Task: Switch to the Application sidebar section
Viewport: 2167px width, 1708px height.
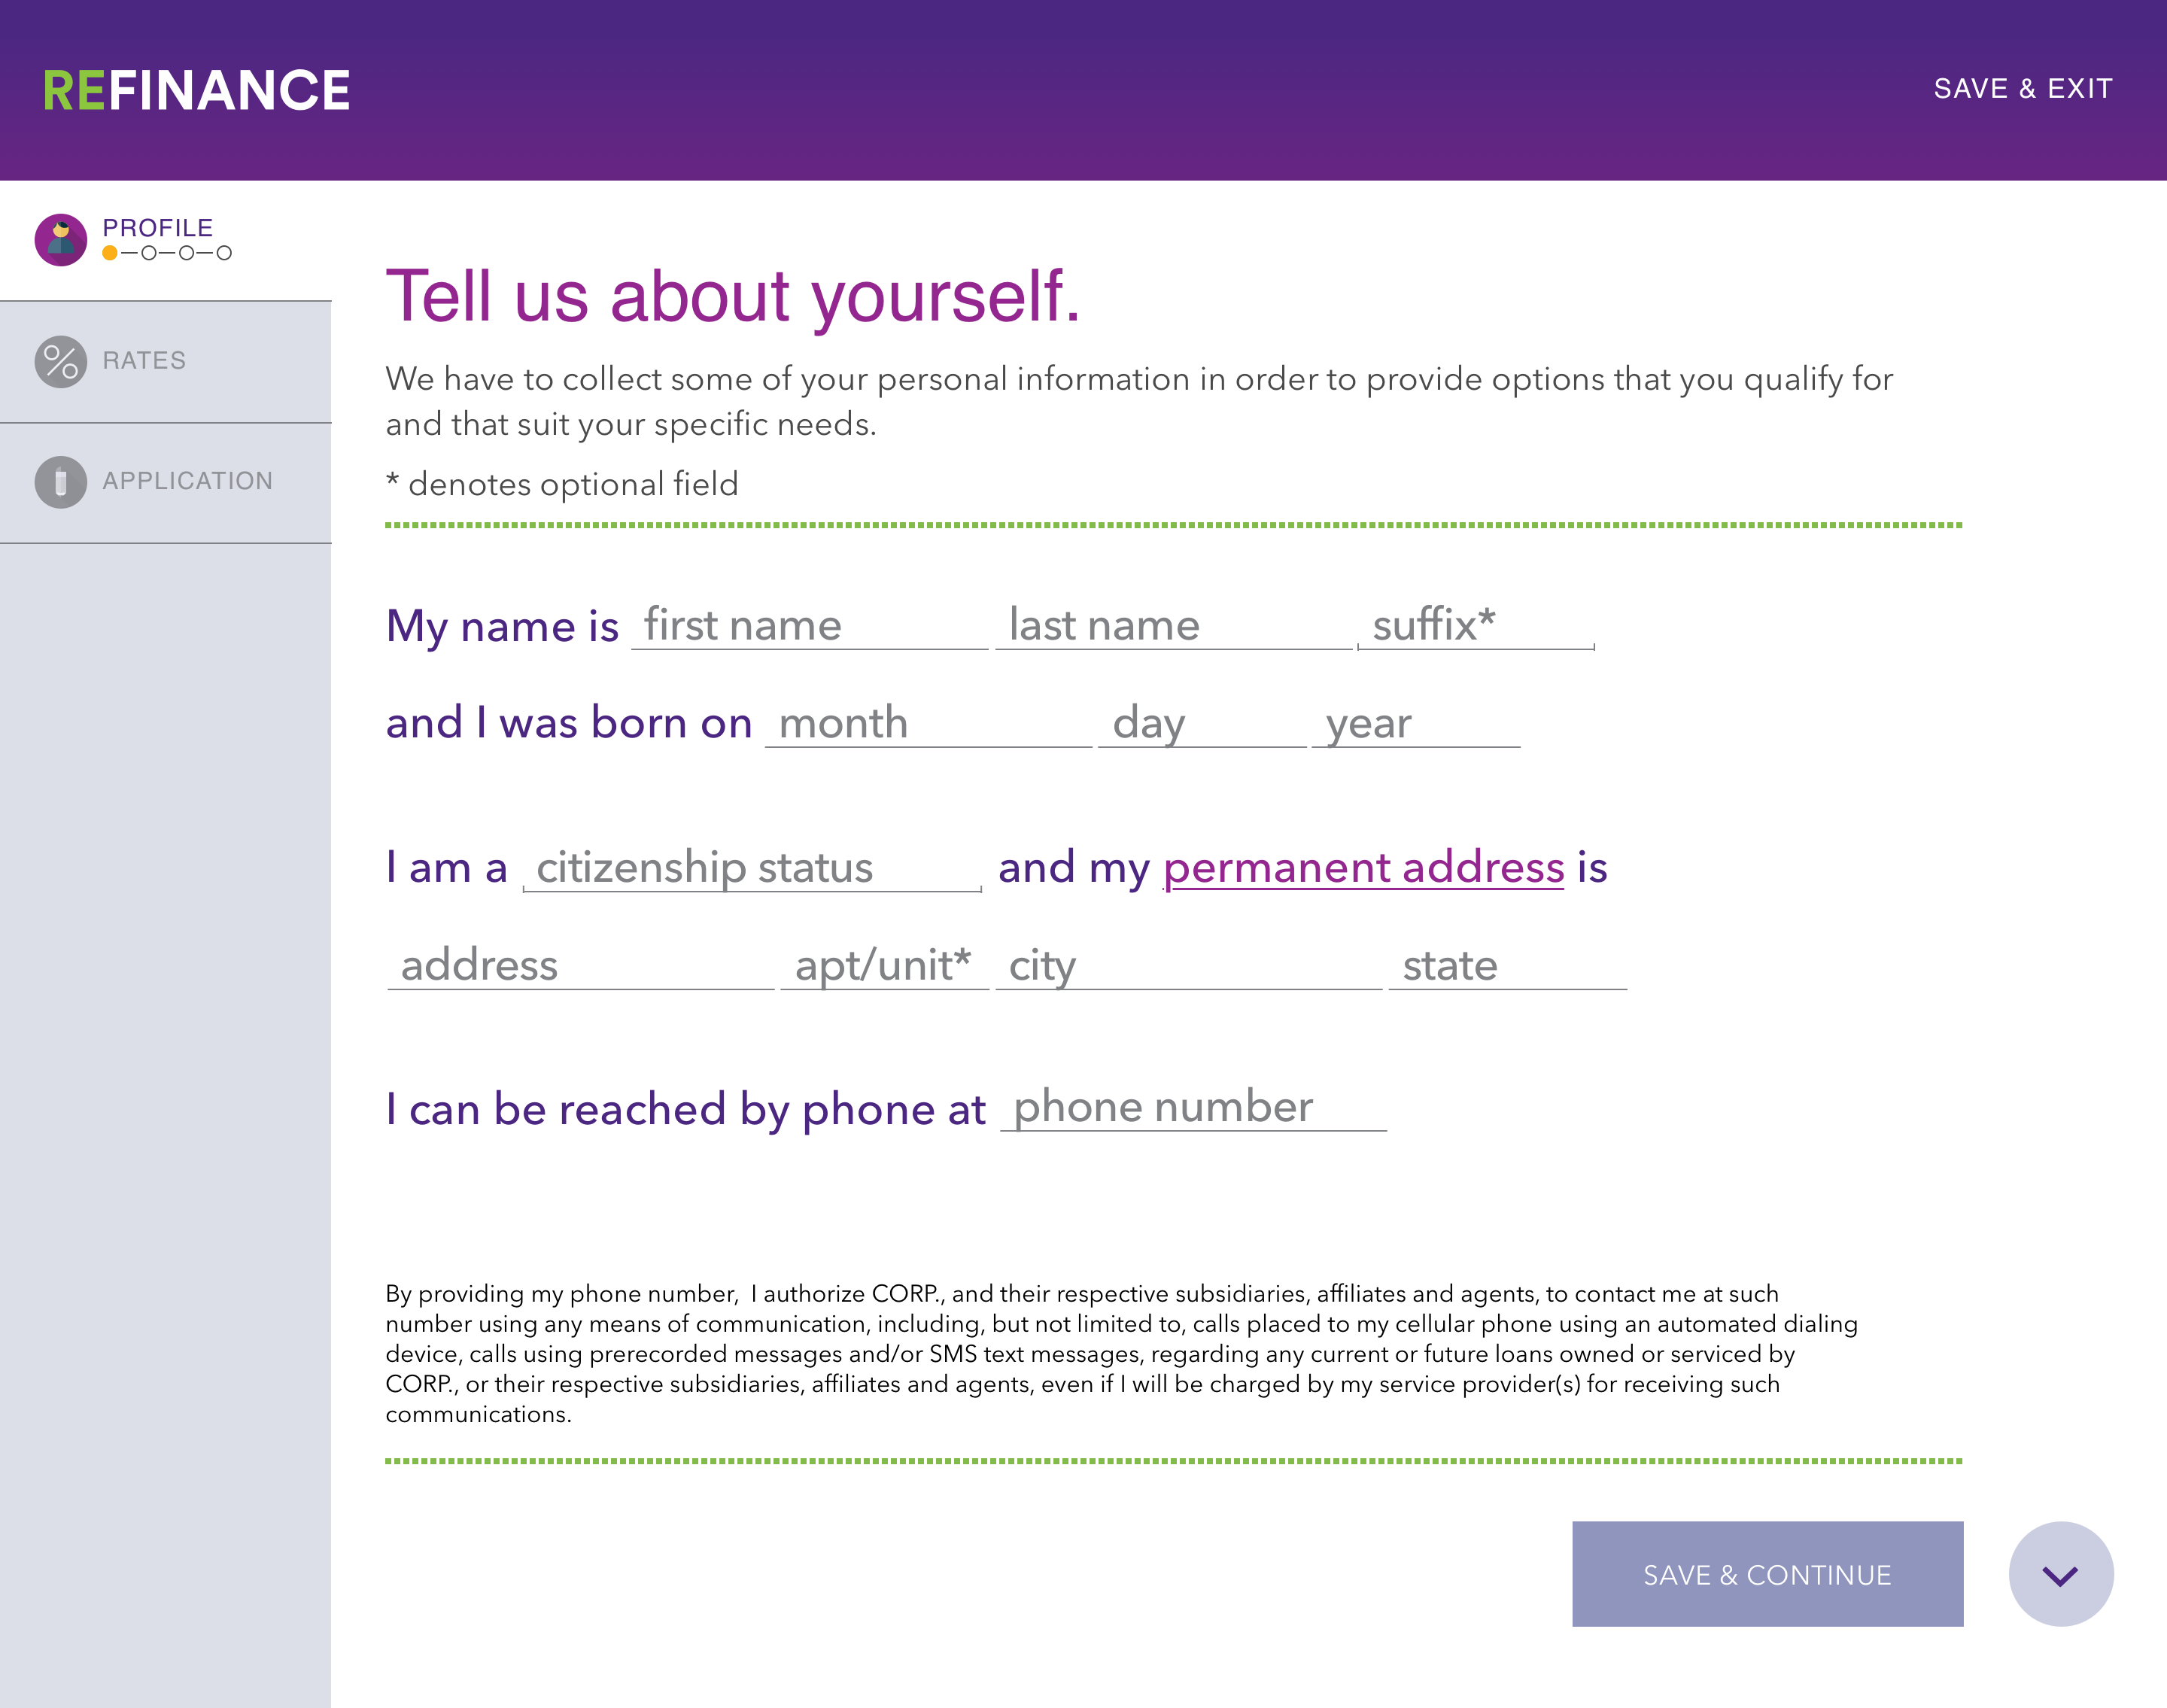Action: (166, 483)
